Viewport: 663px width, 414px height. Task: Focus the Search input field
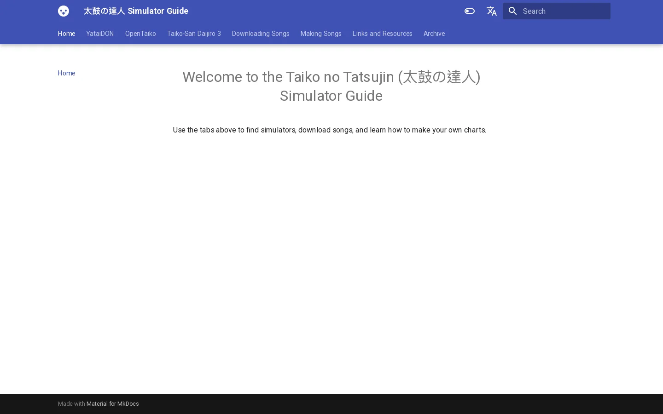(x=556, y=11)
